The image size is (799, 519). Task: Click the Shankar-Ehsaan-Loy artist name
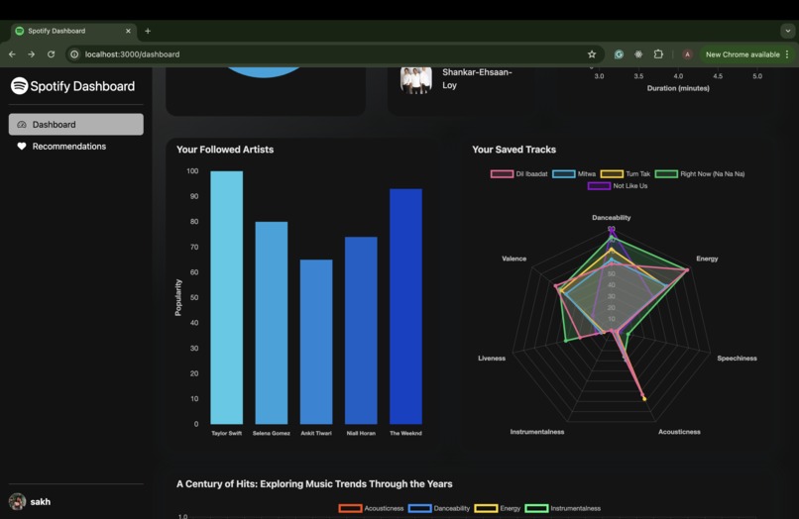tap(477, 78)
